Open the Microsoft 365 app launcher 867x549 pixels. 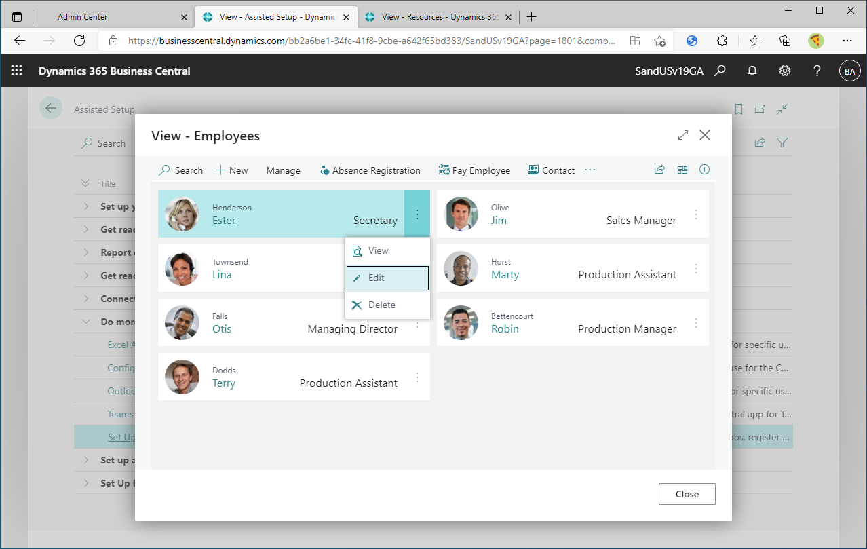(16, 71)
